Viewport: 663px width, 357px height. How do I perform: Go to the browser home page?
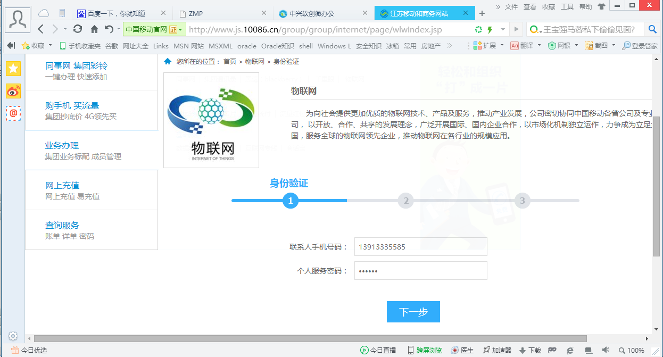pos(94,29)
